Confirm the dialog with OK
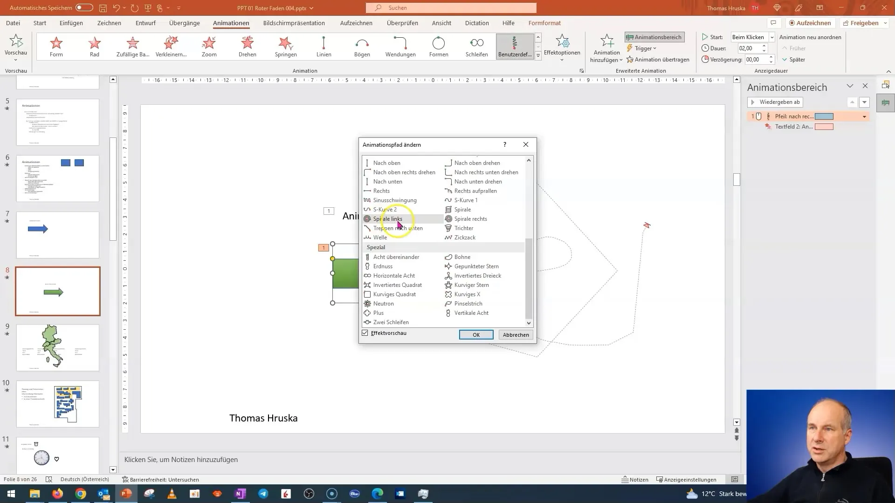Image resolution: width=895 pixels, height=503 pixels. [476, 335]
